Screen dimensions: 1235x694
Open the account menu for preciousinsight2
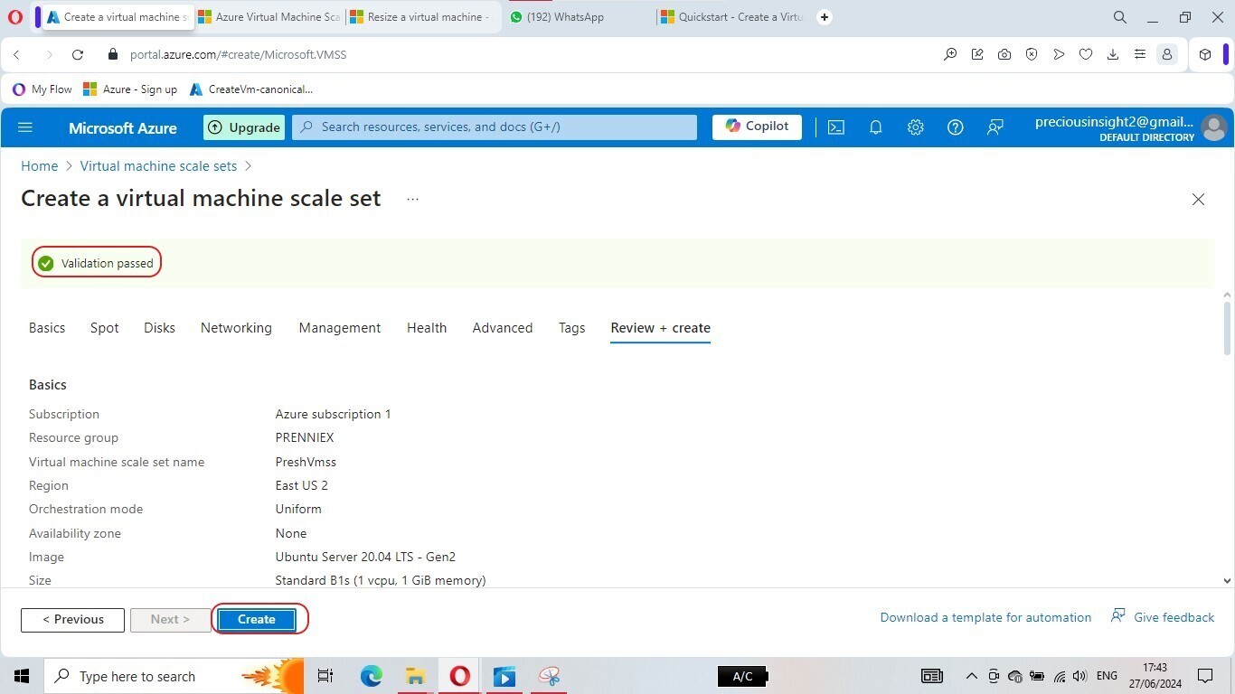click(1129, 127)
